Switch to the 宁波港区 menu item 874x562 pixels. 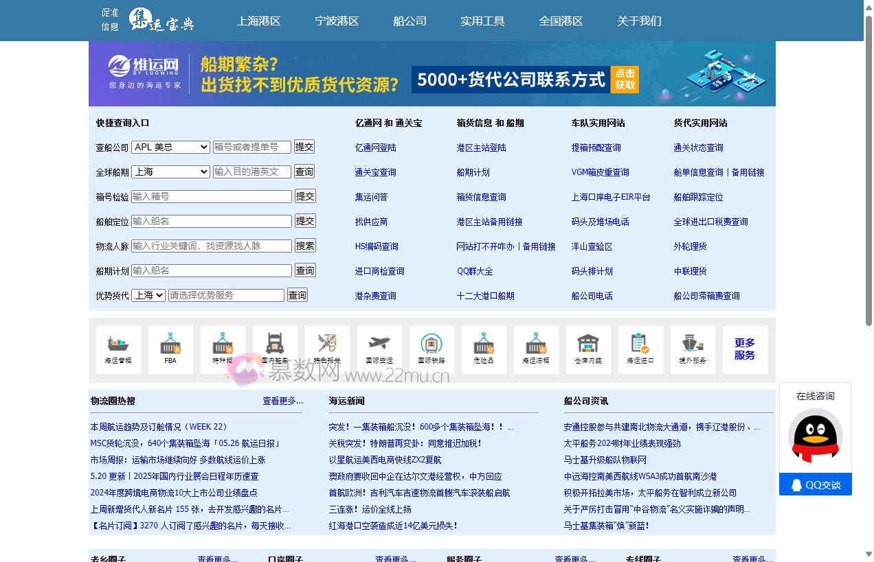[336, 21]
